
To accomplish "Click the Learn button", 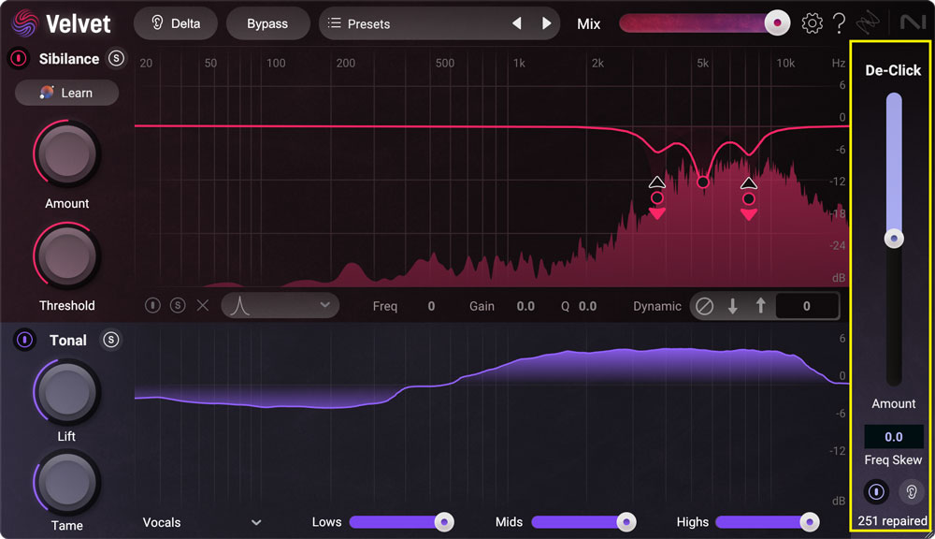I will click(66, 93).
